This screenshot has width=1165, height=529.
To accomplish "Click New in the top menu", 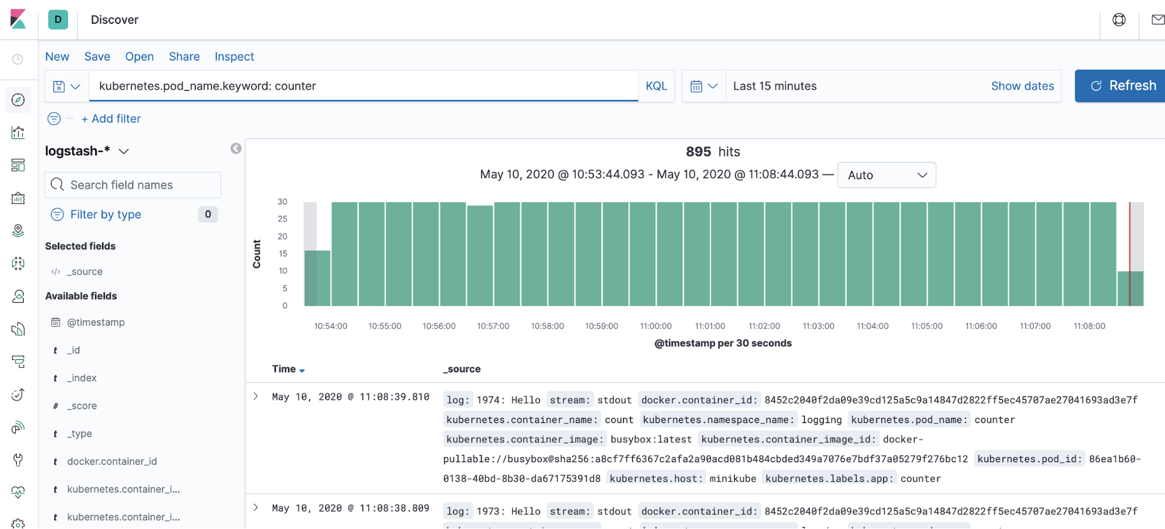I will coord(57,56).
